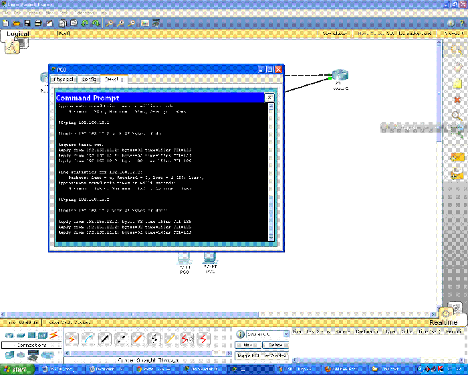Image resolution: width=468 pixels, height=375 pixels.
Task: Open the Physical tab of PC0
Action: (66, 79)
